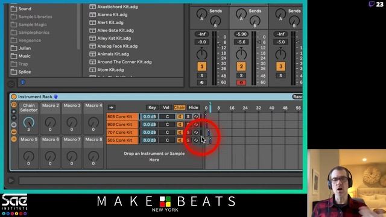Click the Hide zone editor tab
This screenshot has height=217, width=386.
point(193,107)
